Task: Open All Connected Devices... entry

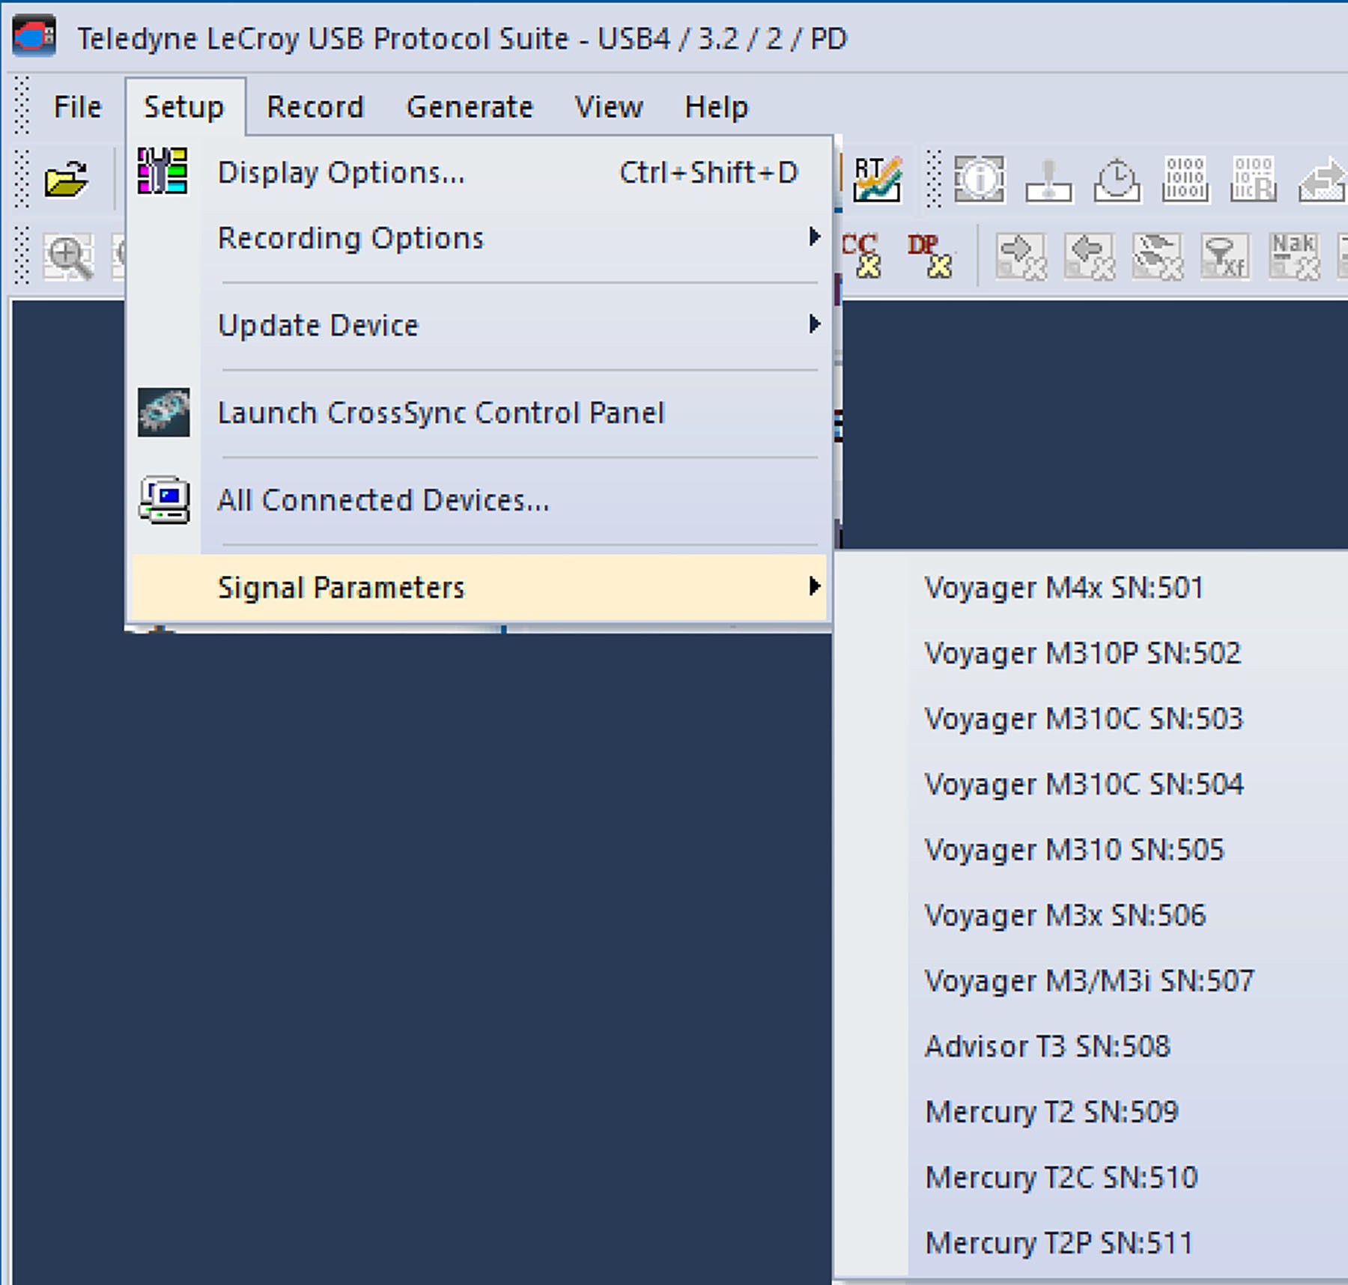Action: [479, 499]
